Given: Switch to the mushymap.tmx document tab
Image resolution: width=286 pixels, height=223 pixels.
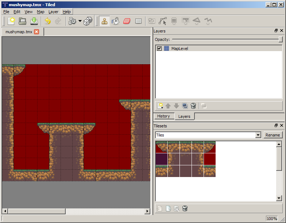Looking at the screenshot, I should pos(19,32).
